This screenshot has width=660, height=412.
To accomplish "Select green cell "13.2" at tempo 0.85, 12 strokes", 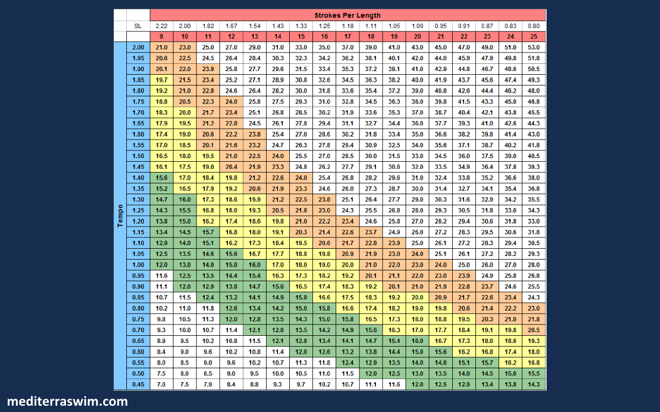I will tap(231, 297).
